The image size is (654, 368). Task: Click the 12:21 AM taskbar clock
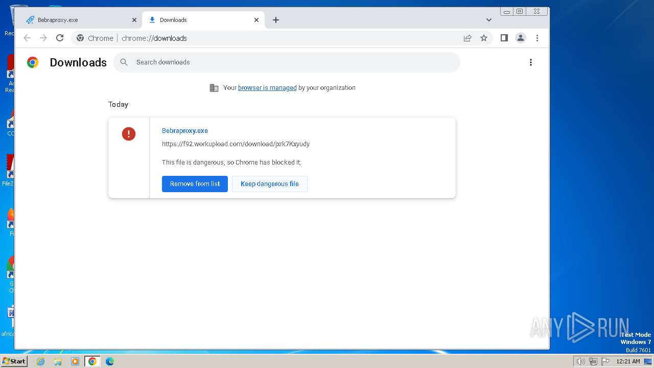[x=628, y=361]
